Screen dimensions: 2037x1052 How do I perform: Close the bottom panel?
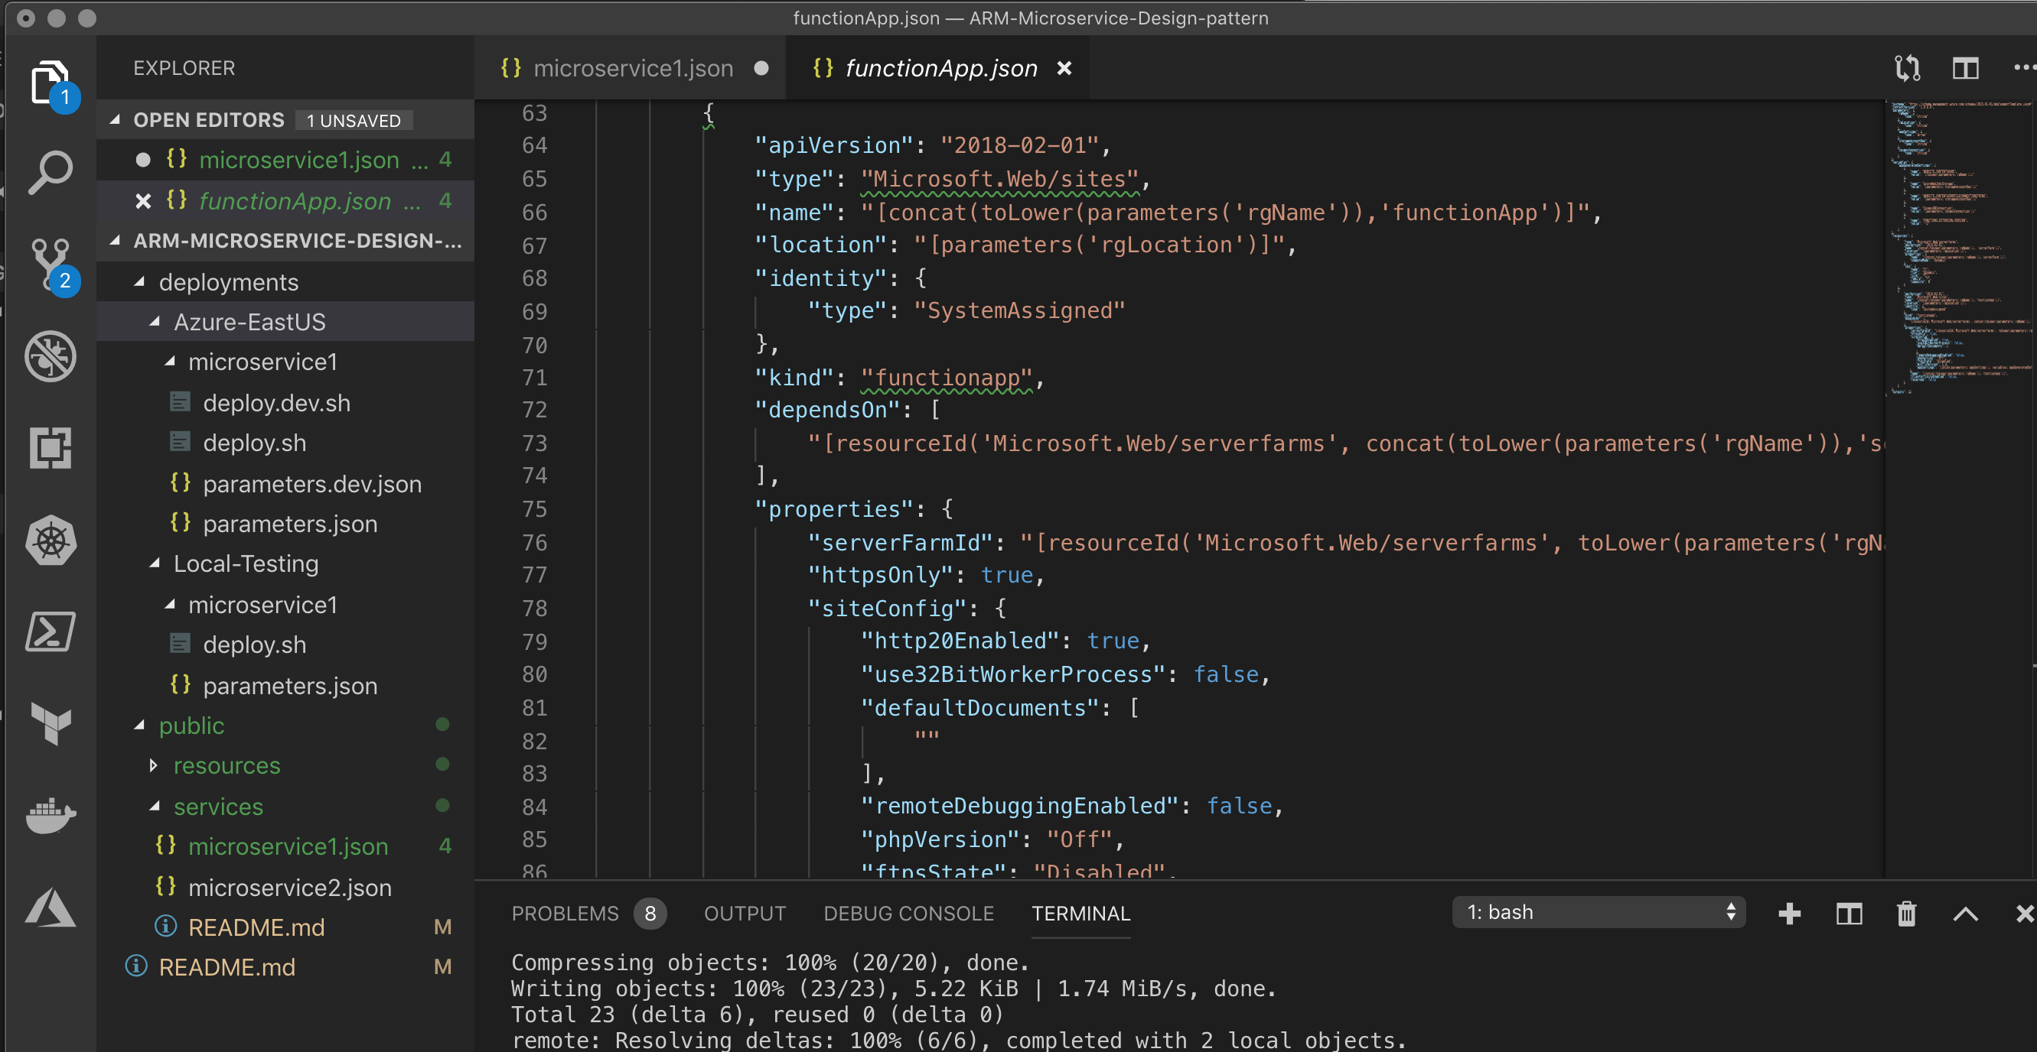[x=2024, y=914]
